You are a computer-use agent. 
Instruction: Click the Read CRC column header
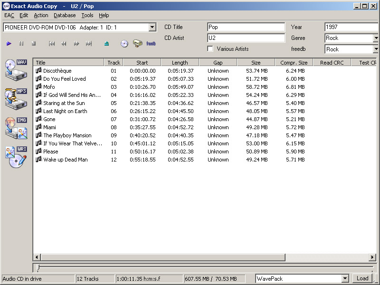click(332, 63)
